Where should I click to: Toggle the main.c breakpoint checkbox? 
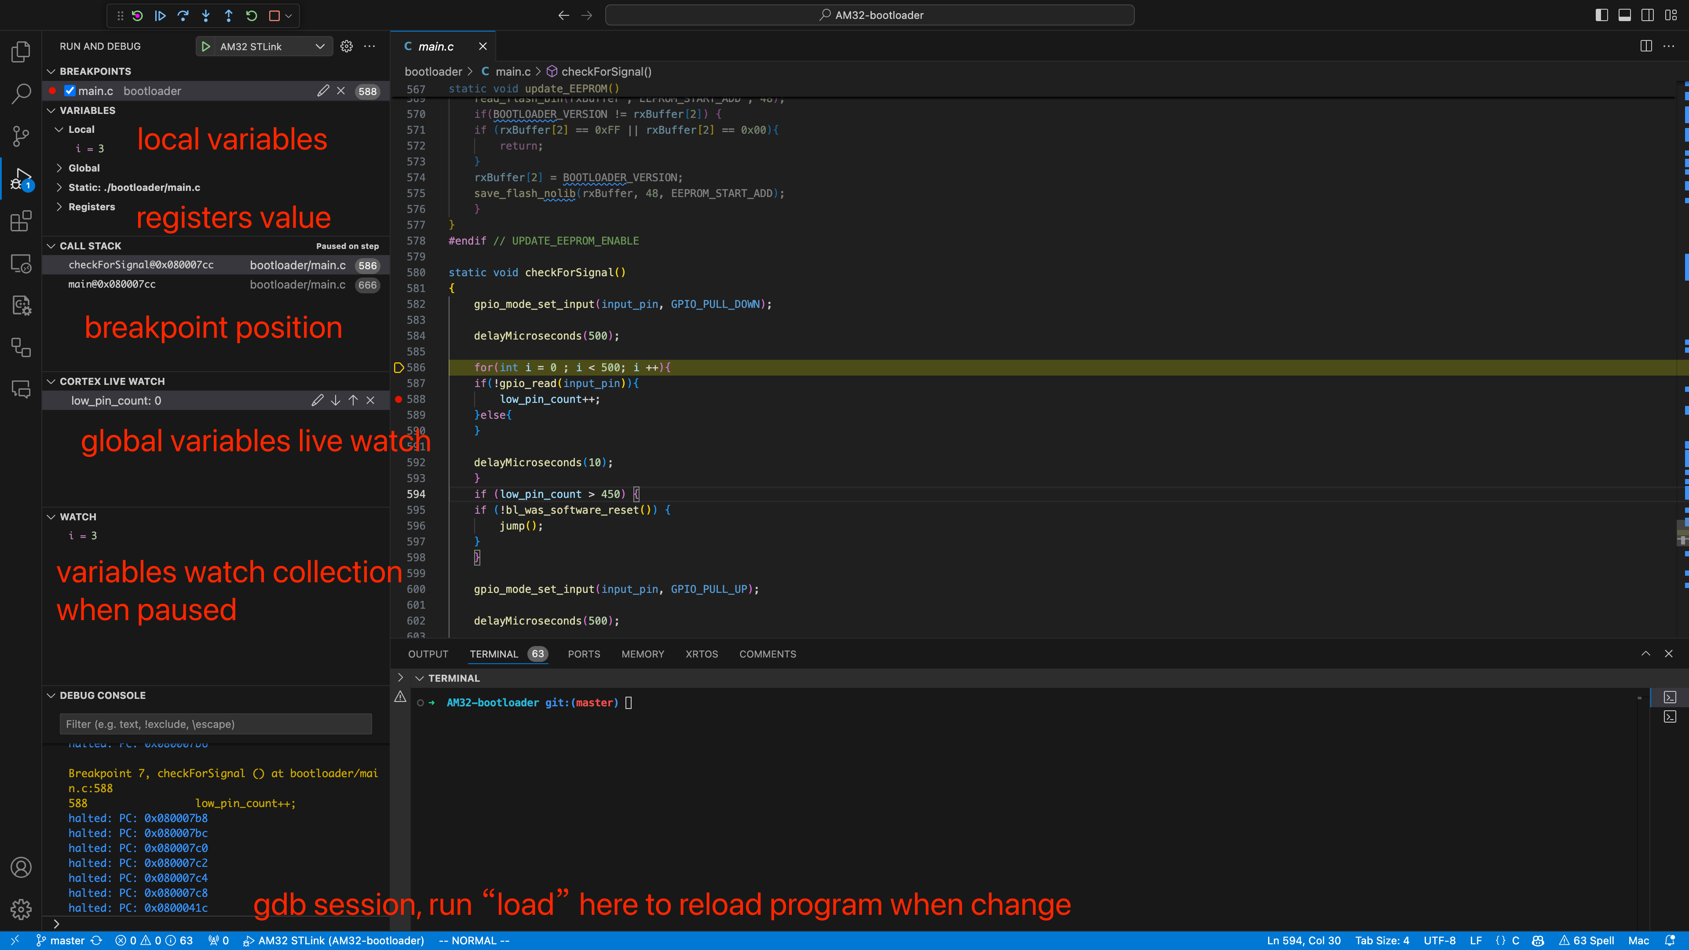[x=70, y=91]
